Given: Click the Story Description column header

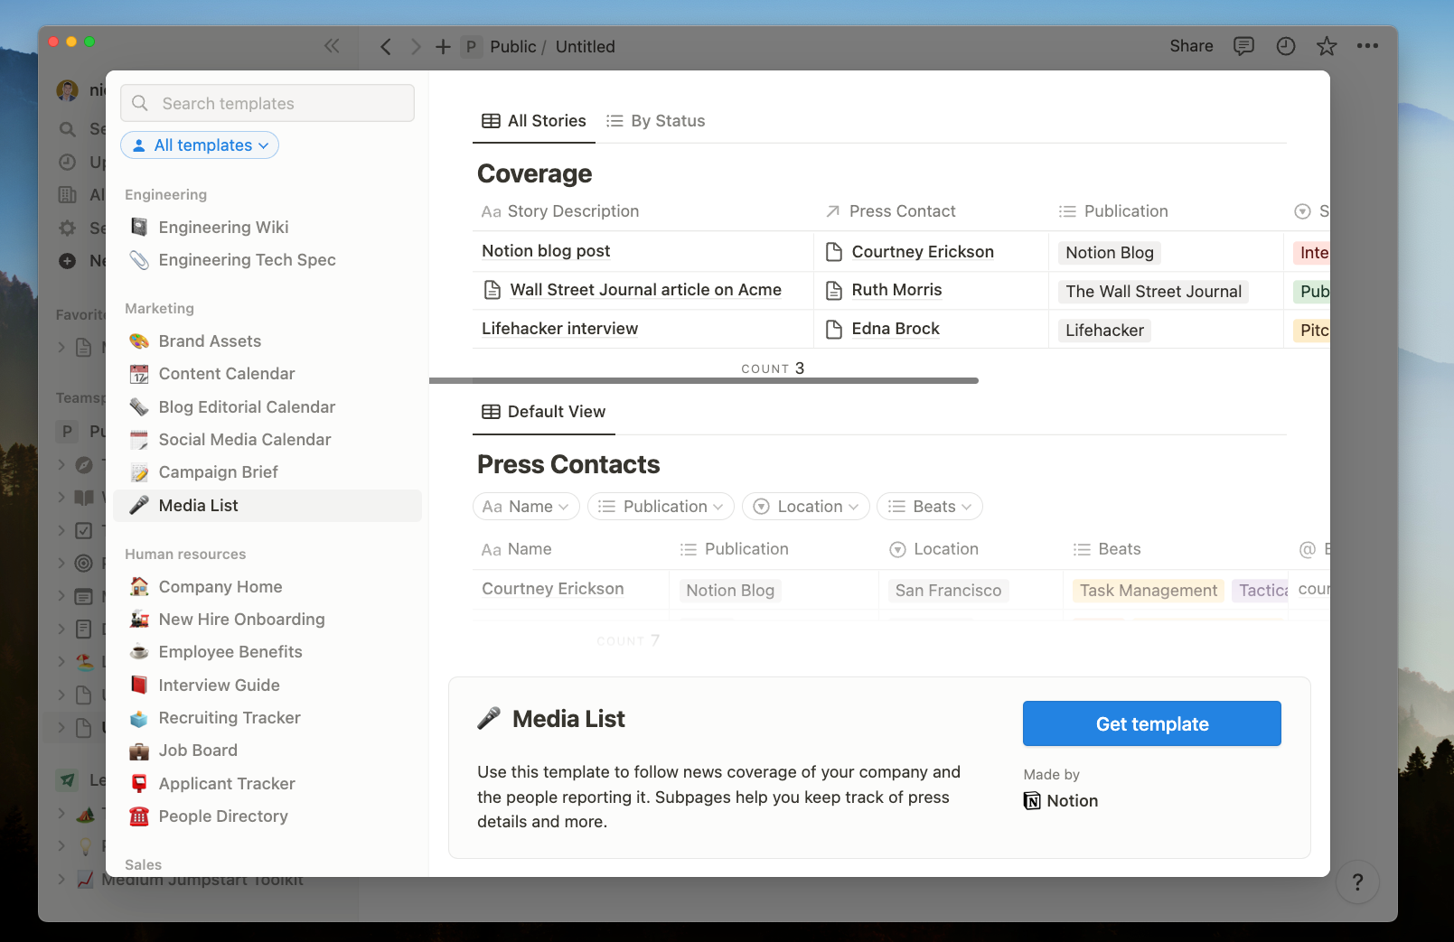Looking at the screenshot, I should [x=560, y=211].
